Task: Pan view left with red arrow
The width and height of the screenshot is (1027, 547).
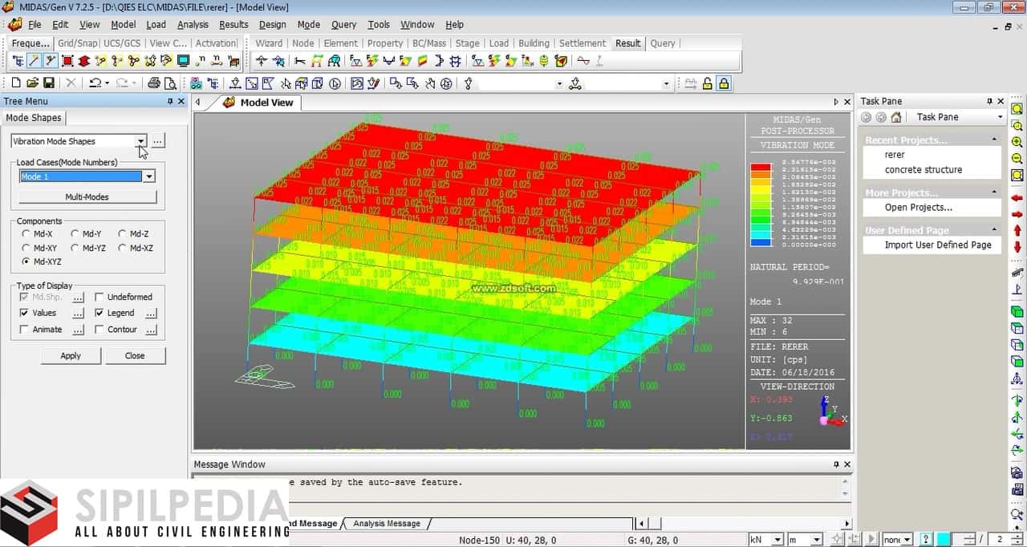Action: point(1017,198)
